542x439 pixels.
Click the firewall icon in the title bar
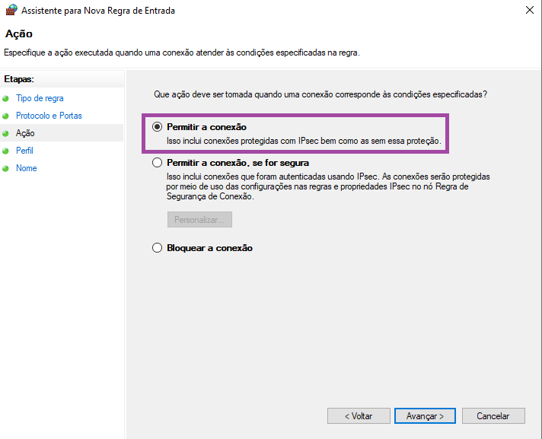(10, 11)
